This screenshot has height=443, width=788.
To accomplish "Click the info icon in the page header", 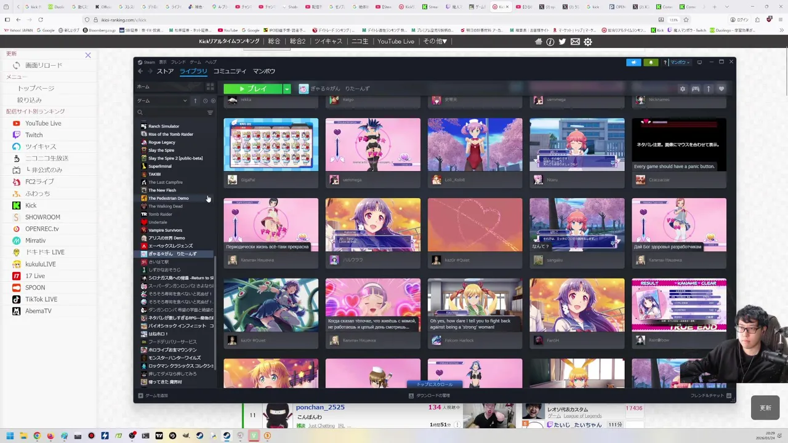I will click(550, 42).
